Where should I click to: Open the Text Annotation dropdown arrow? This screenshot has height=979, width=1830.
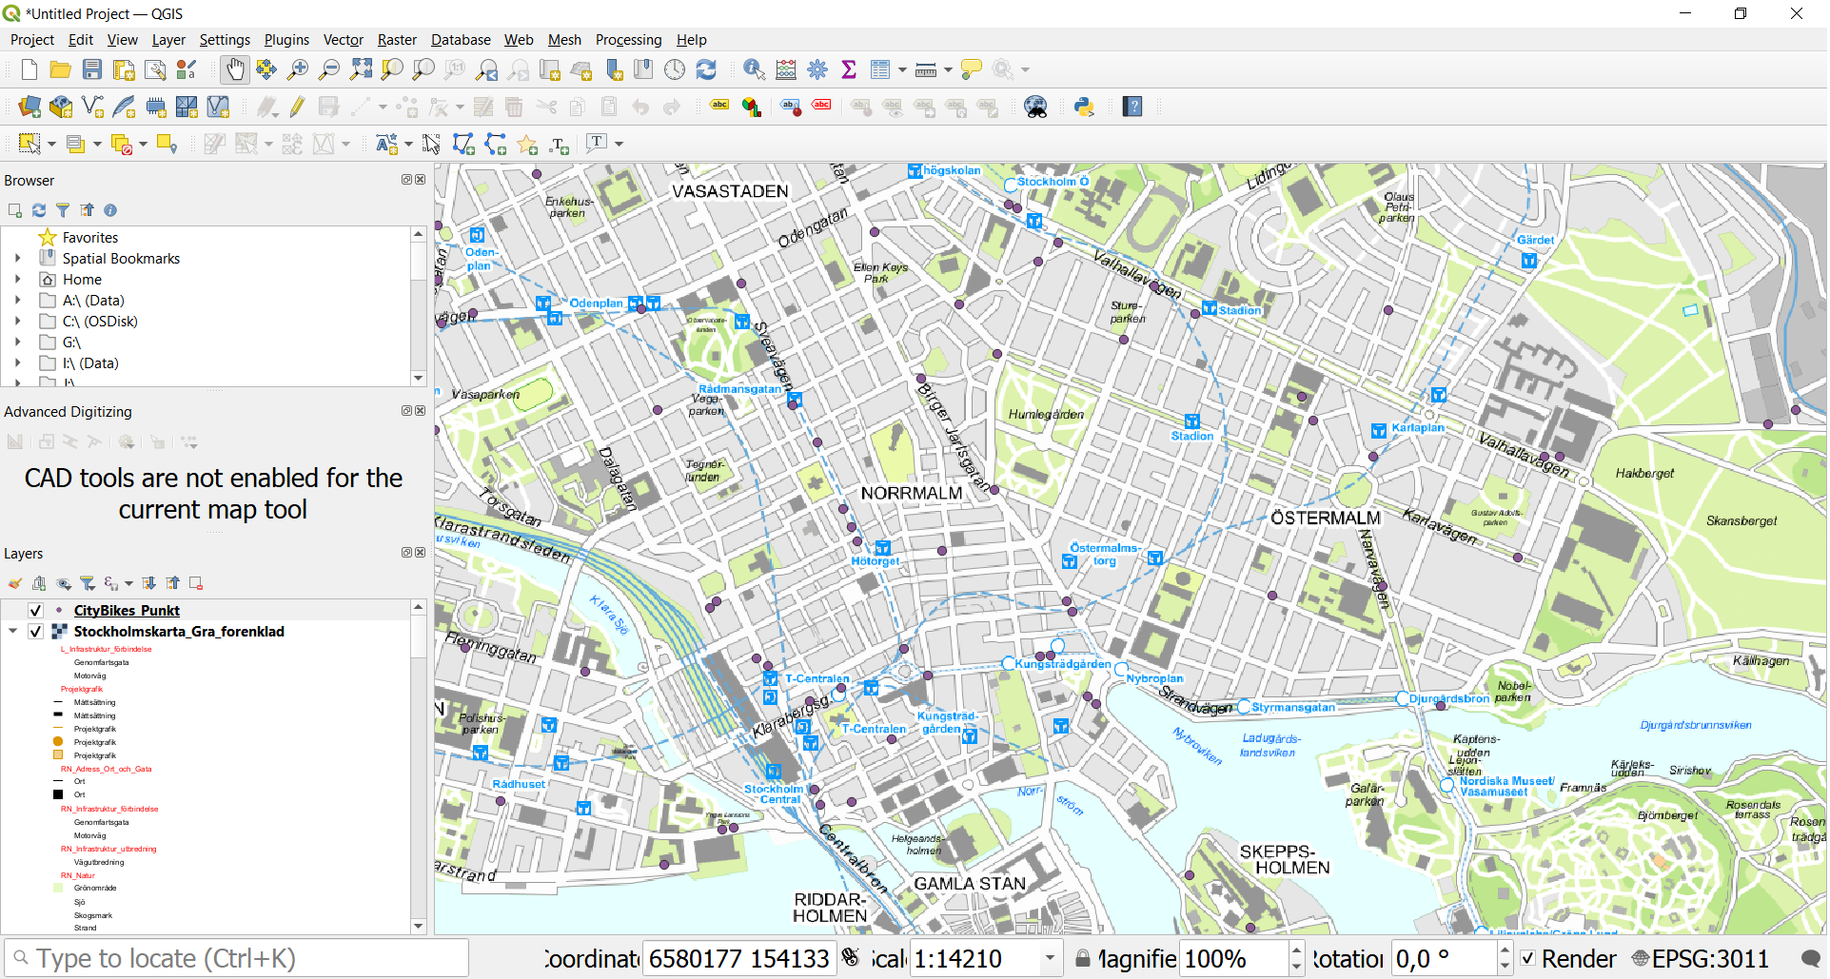coord(619,144)
